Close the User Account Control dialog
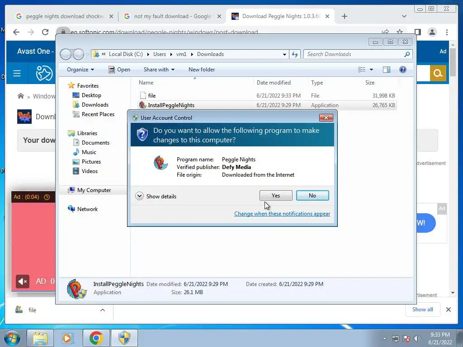463x347 pixels. (326, 118)
